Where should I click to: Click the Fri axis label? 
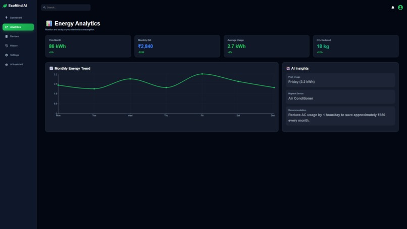202,115
